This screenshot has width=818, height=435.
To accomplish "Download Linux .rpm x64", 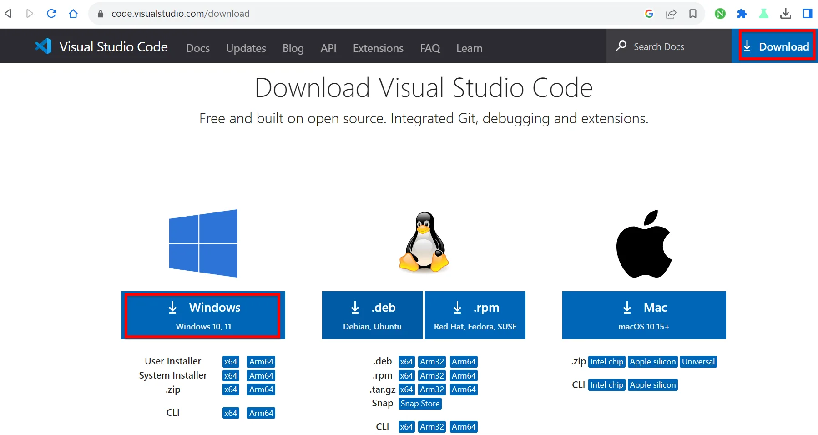I will pos(407,376).
